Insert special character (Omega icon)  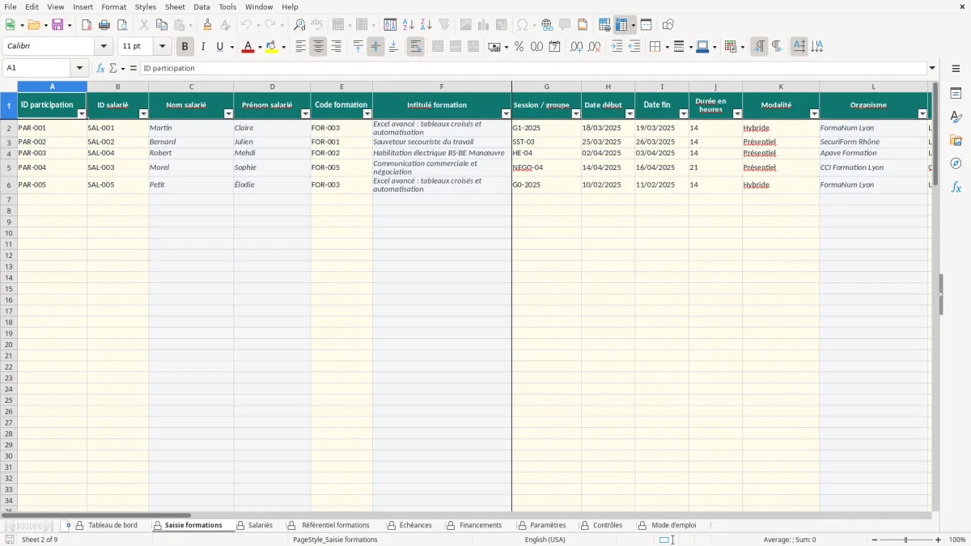(522, 25)
